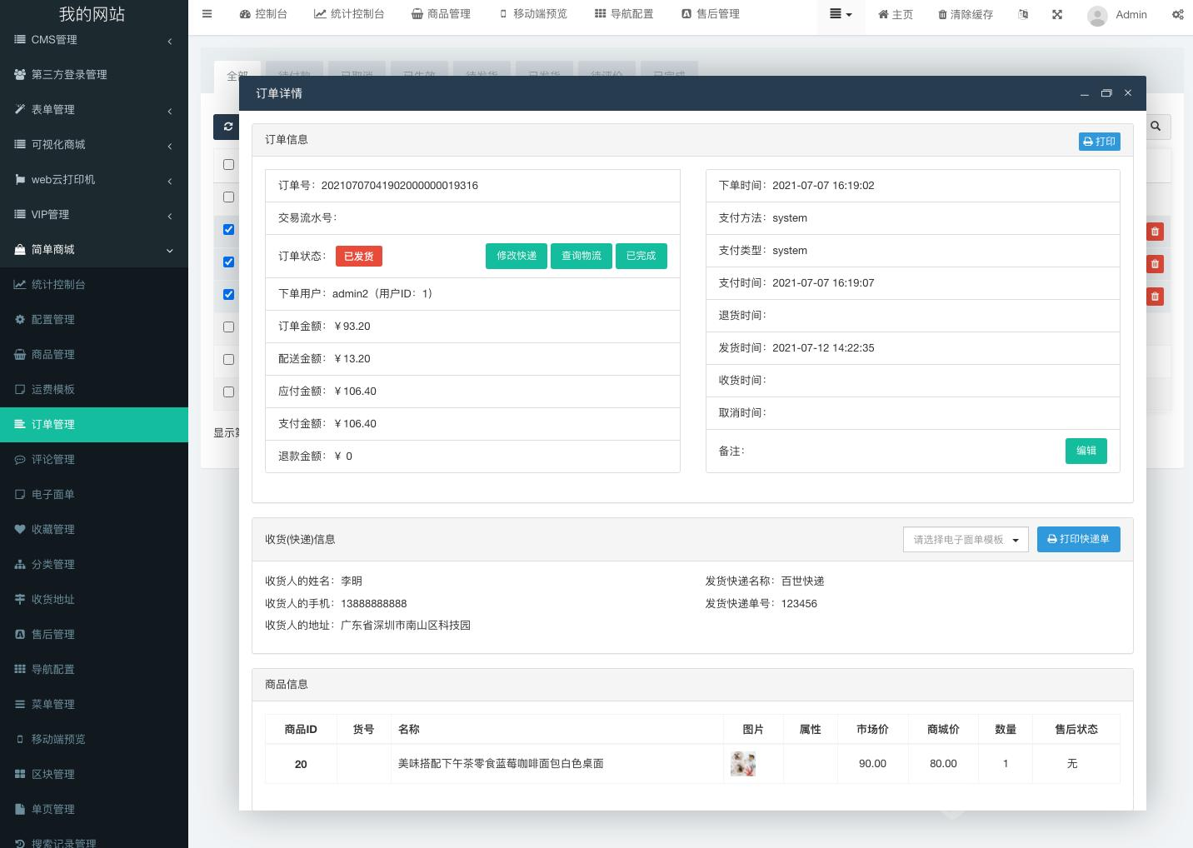
Task: Uncheck the third selected order checkbox
Action: [228, 294]
